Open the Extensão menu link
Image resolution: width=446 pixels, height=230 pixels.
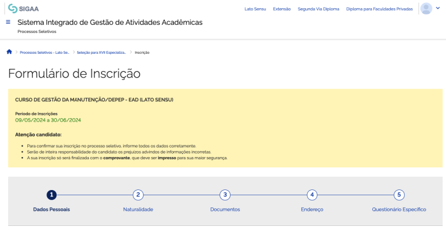coord(282,9)
